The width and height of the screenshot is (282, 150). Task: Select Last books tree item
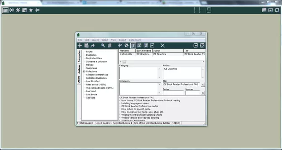pos(92,95)
